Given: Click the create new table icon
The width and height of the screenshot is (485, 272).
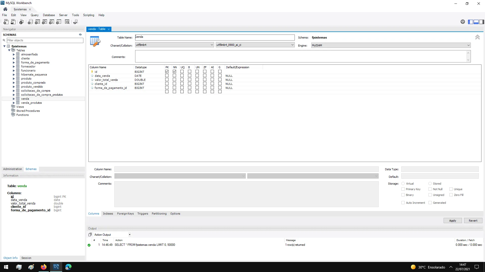Looking at the screenshot, I should (37, 22).
